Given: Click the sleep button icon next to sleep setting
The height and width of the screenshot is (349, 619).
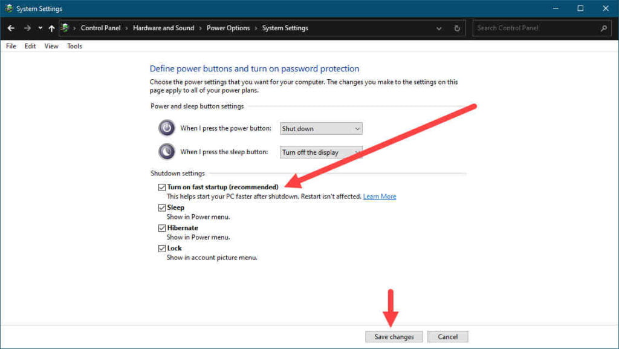Looking at the screenshot, I should [166, 151].
